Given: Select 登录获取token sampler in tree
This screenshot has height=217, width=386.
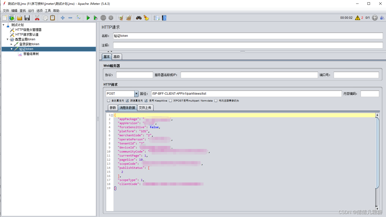Looking at the screenshot, I should (29, 44).
